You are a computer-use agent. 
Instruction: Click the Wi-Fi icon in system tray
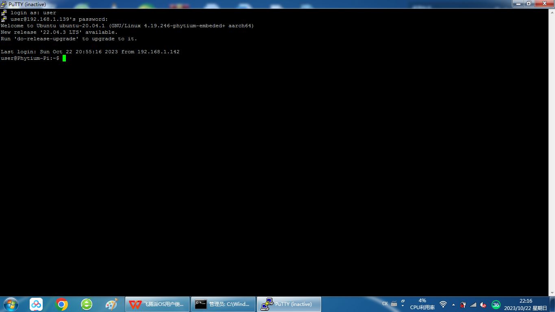[443, 304]
